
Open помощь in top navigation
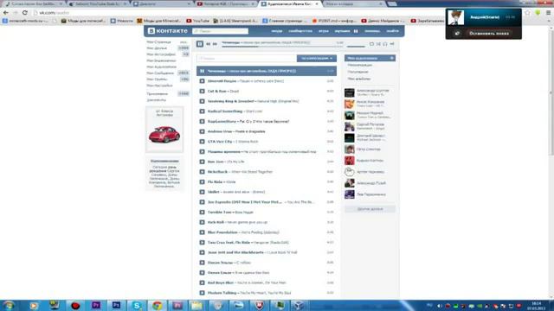(x=372, y=31)
